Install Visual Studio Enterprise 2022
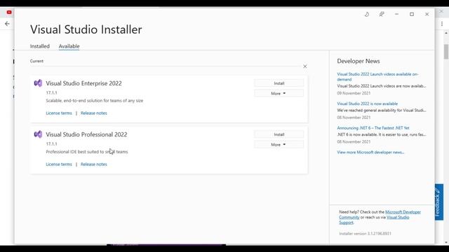Screen dimensions: 449x252 (279, 83)
